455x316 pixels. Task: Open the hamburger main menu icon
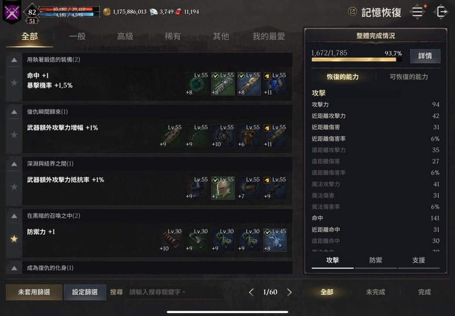click(x=418, y=12)
